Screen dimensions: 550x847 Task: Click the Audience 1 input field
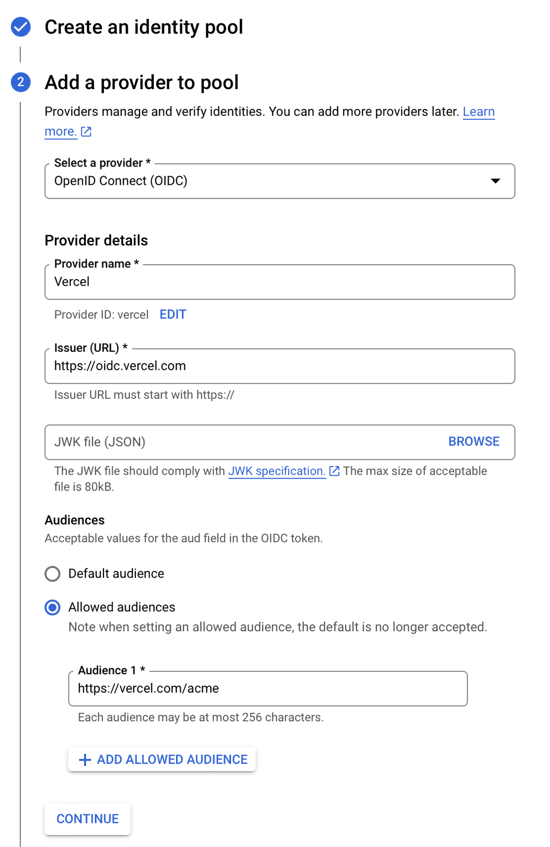click(x=267, y=689)
